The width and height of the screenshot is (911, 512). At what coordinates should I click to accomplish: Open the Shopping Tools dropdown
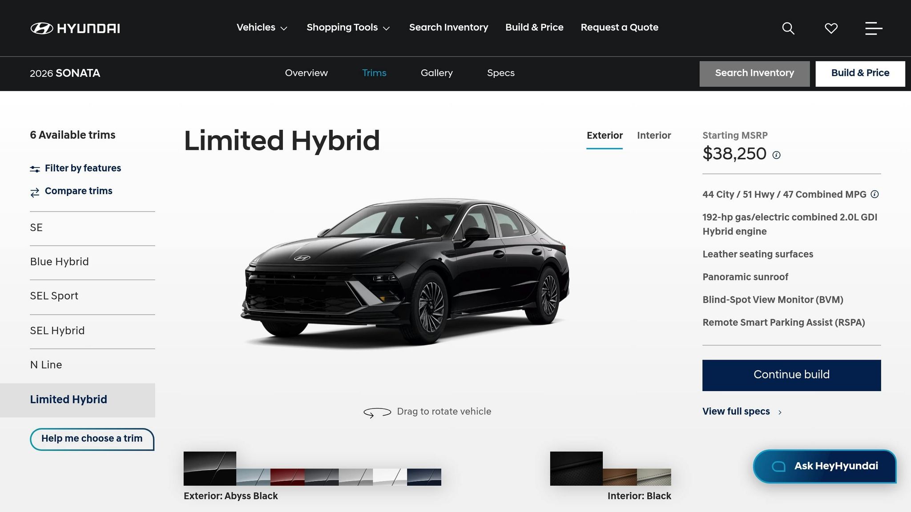[x=348, y=28]
